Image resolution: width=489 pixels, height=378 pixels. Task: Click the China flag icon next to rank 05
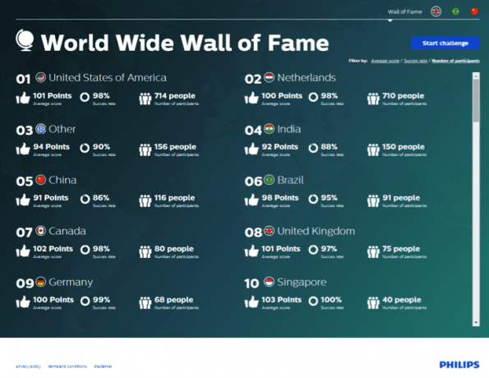tap(40, 180)
